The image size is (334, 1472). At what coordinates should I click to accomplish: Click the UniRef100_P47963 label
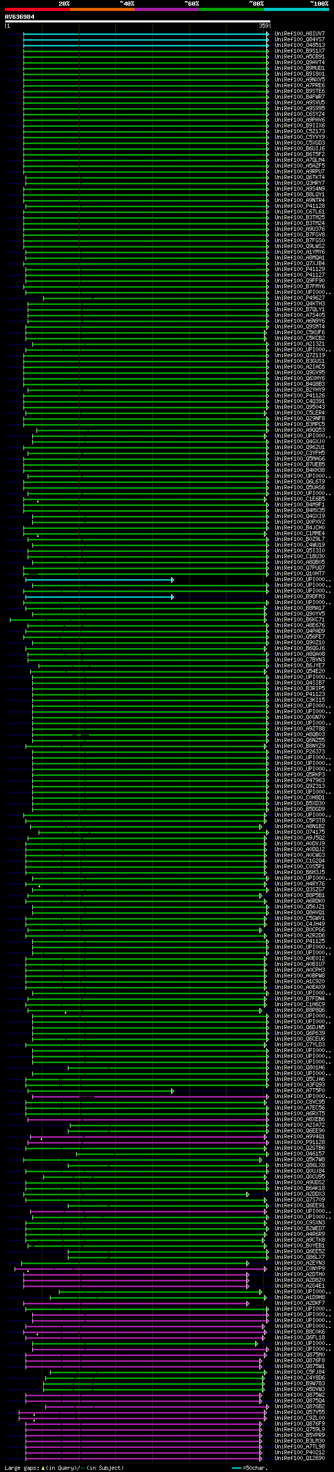[300, 780]
